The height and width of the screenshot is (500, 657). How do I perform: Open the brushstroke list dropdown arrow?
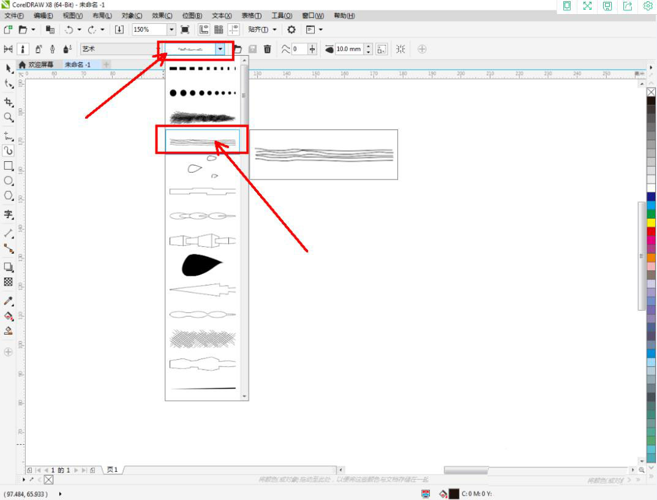point(220,49)
